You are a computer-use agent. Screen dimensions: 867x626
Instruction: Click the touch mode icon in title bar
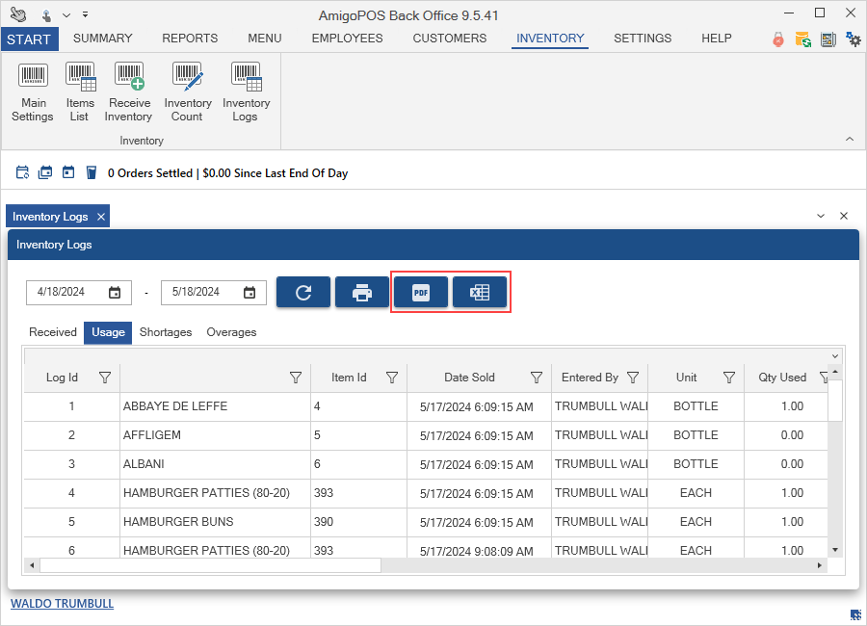pos(47,15)
